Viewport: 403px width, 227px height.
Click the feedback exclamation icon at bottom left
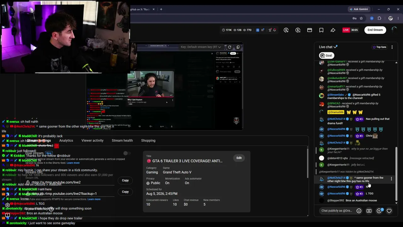pyautogui.click(x=7, y=215)
